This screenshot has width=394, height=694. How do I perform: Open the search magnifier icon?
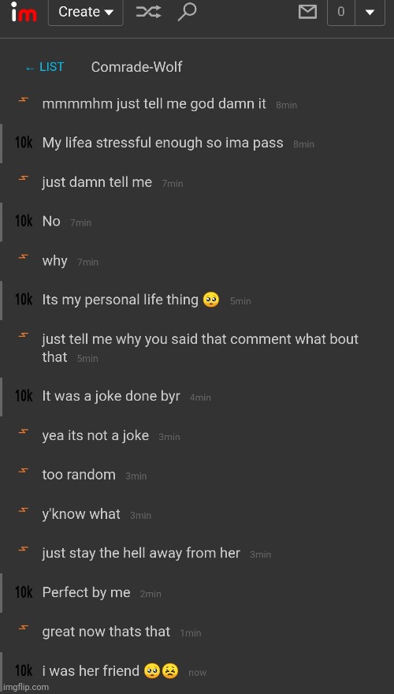pyautogui.click(x=187, y=12)
